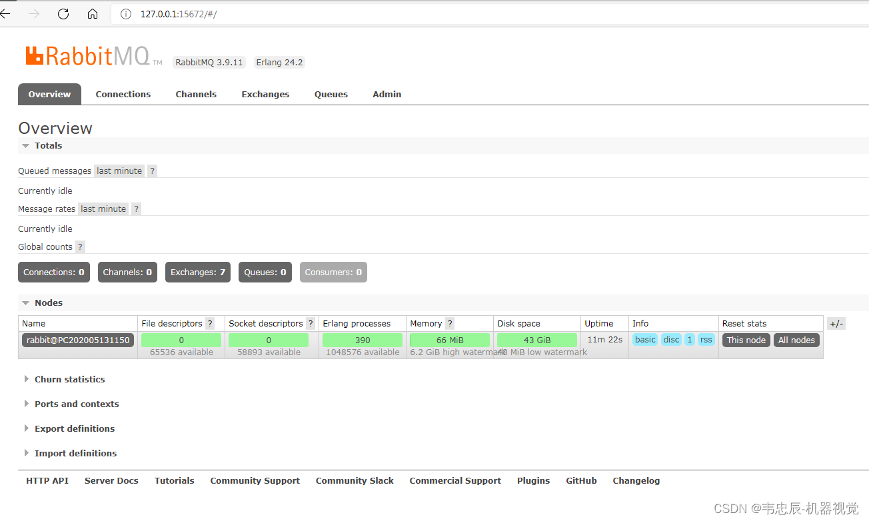Click the Erlang processes 390 bar
869x521 pixels.
tap(363, 340)
